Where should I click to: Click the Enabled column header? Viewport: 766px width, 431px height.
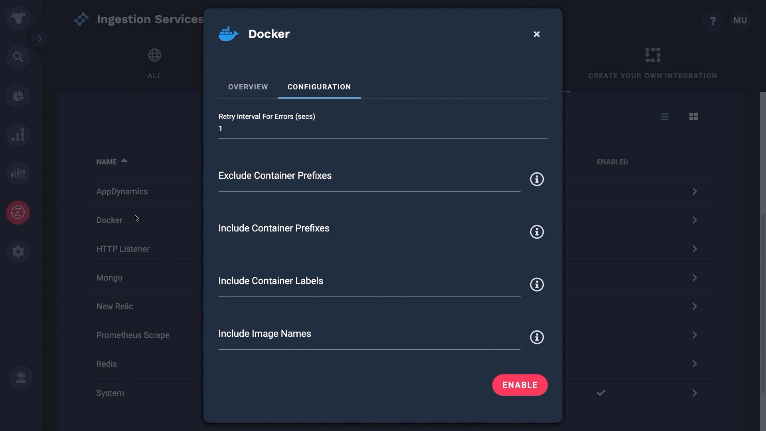tap(612, 162)
